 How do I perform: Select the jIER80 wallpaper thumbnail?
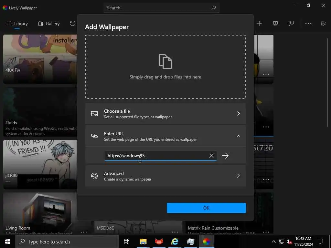tap(40, 164)
